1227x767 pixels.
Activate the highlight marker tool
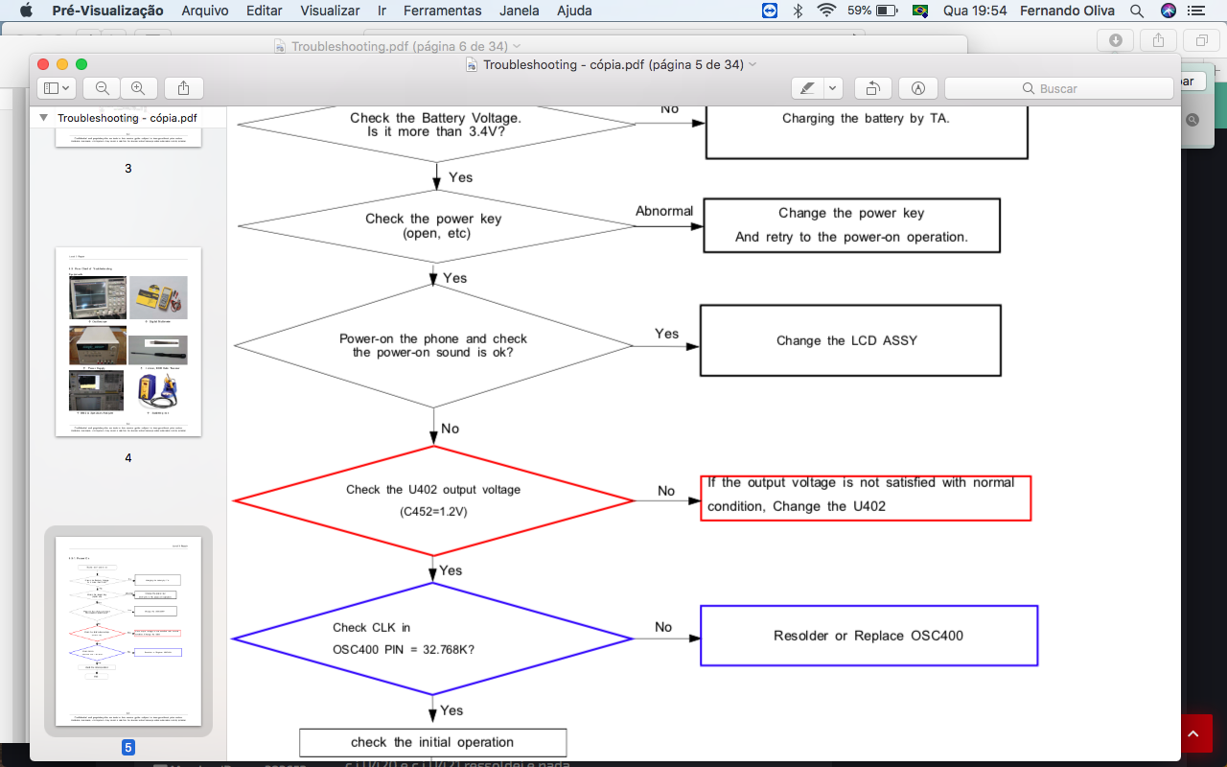[807, 88]
